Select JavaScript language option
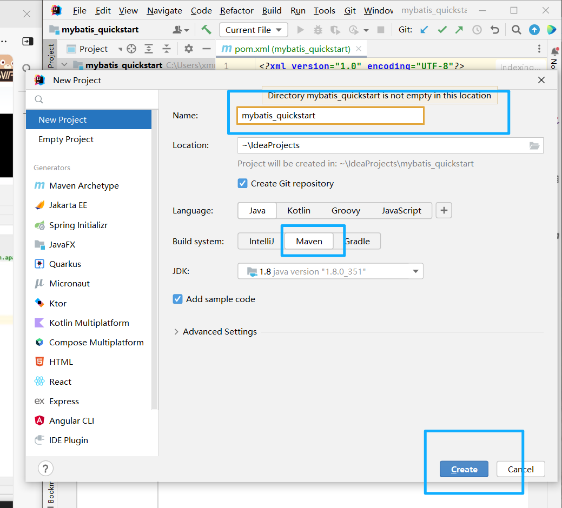 coord(401,211)
